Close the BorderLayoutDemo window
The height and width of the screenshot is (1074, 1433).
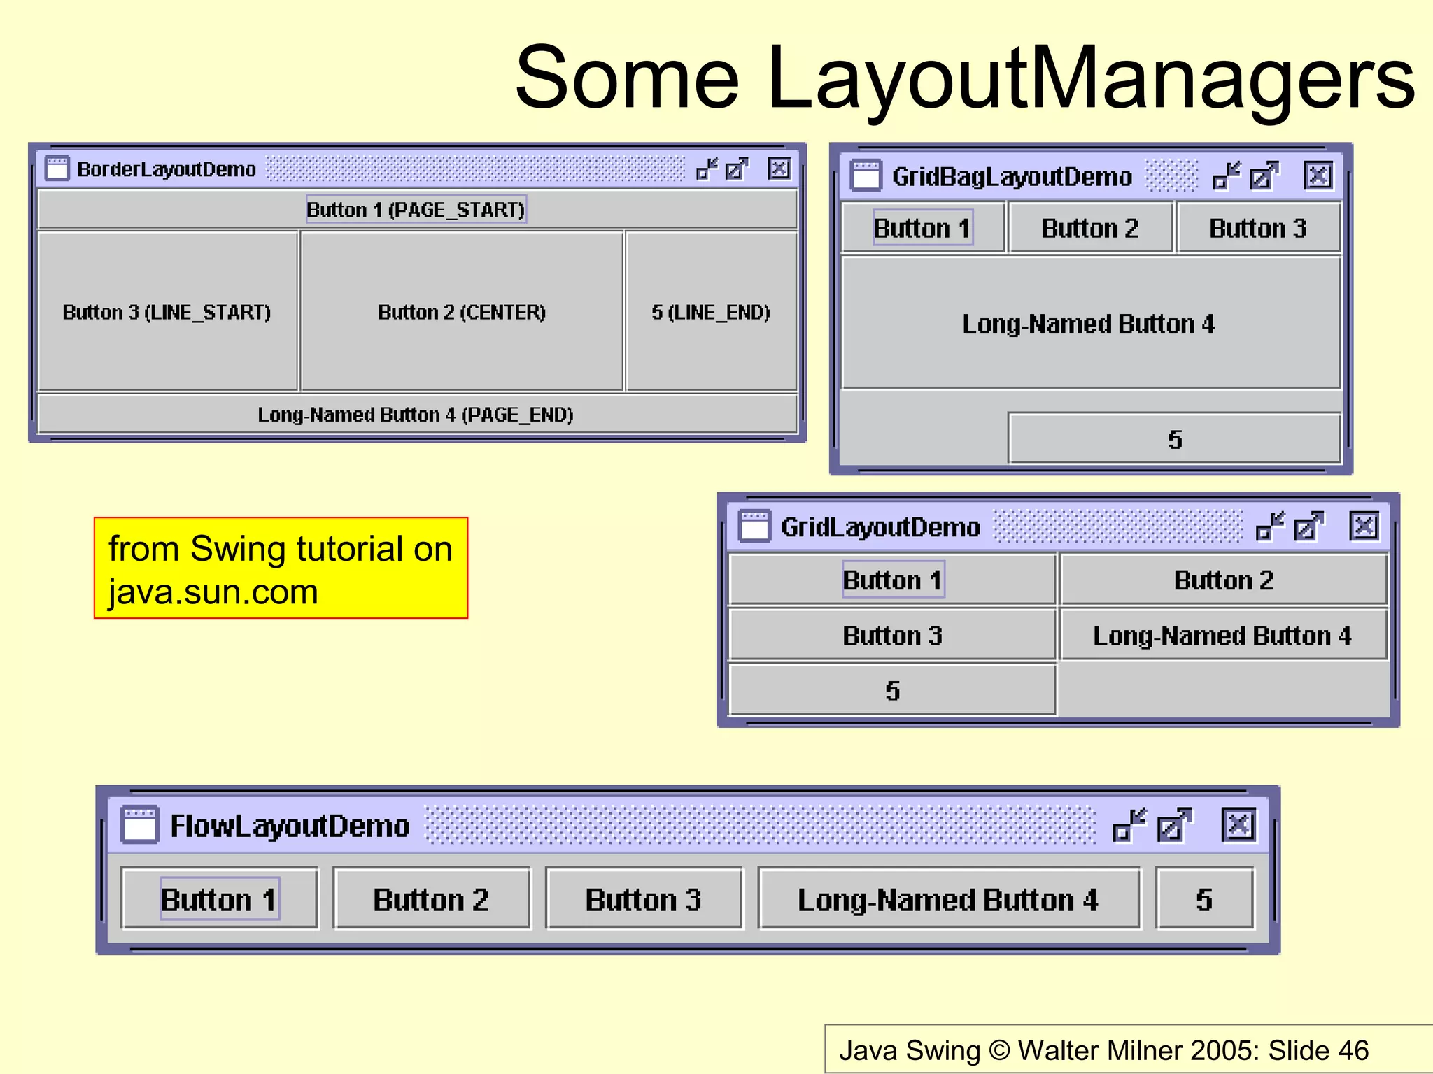click(x=779, y=169)
